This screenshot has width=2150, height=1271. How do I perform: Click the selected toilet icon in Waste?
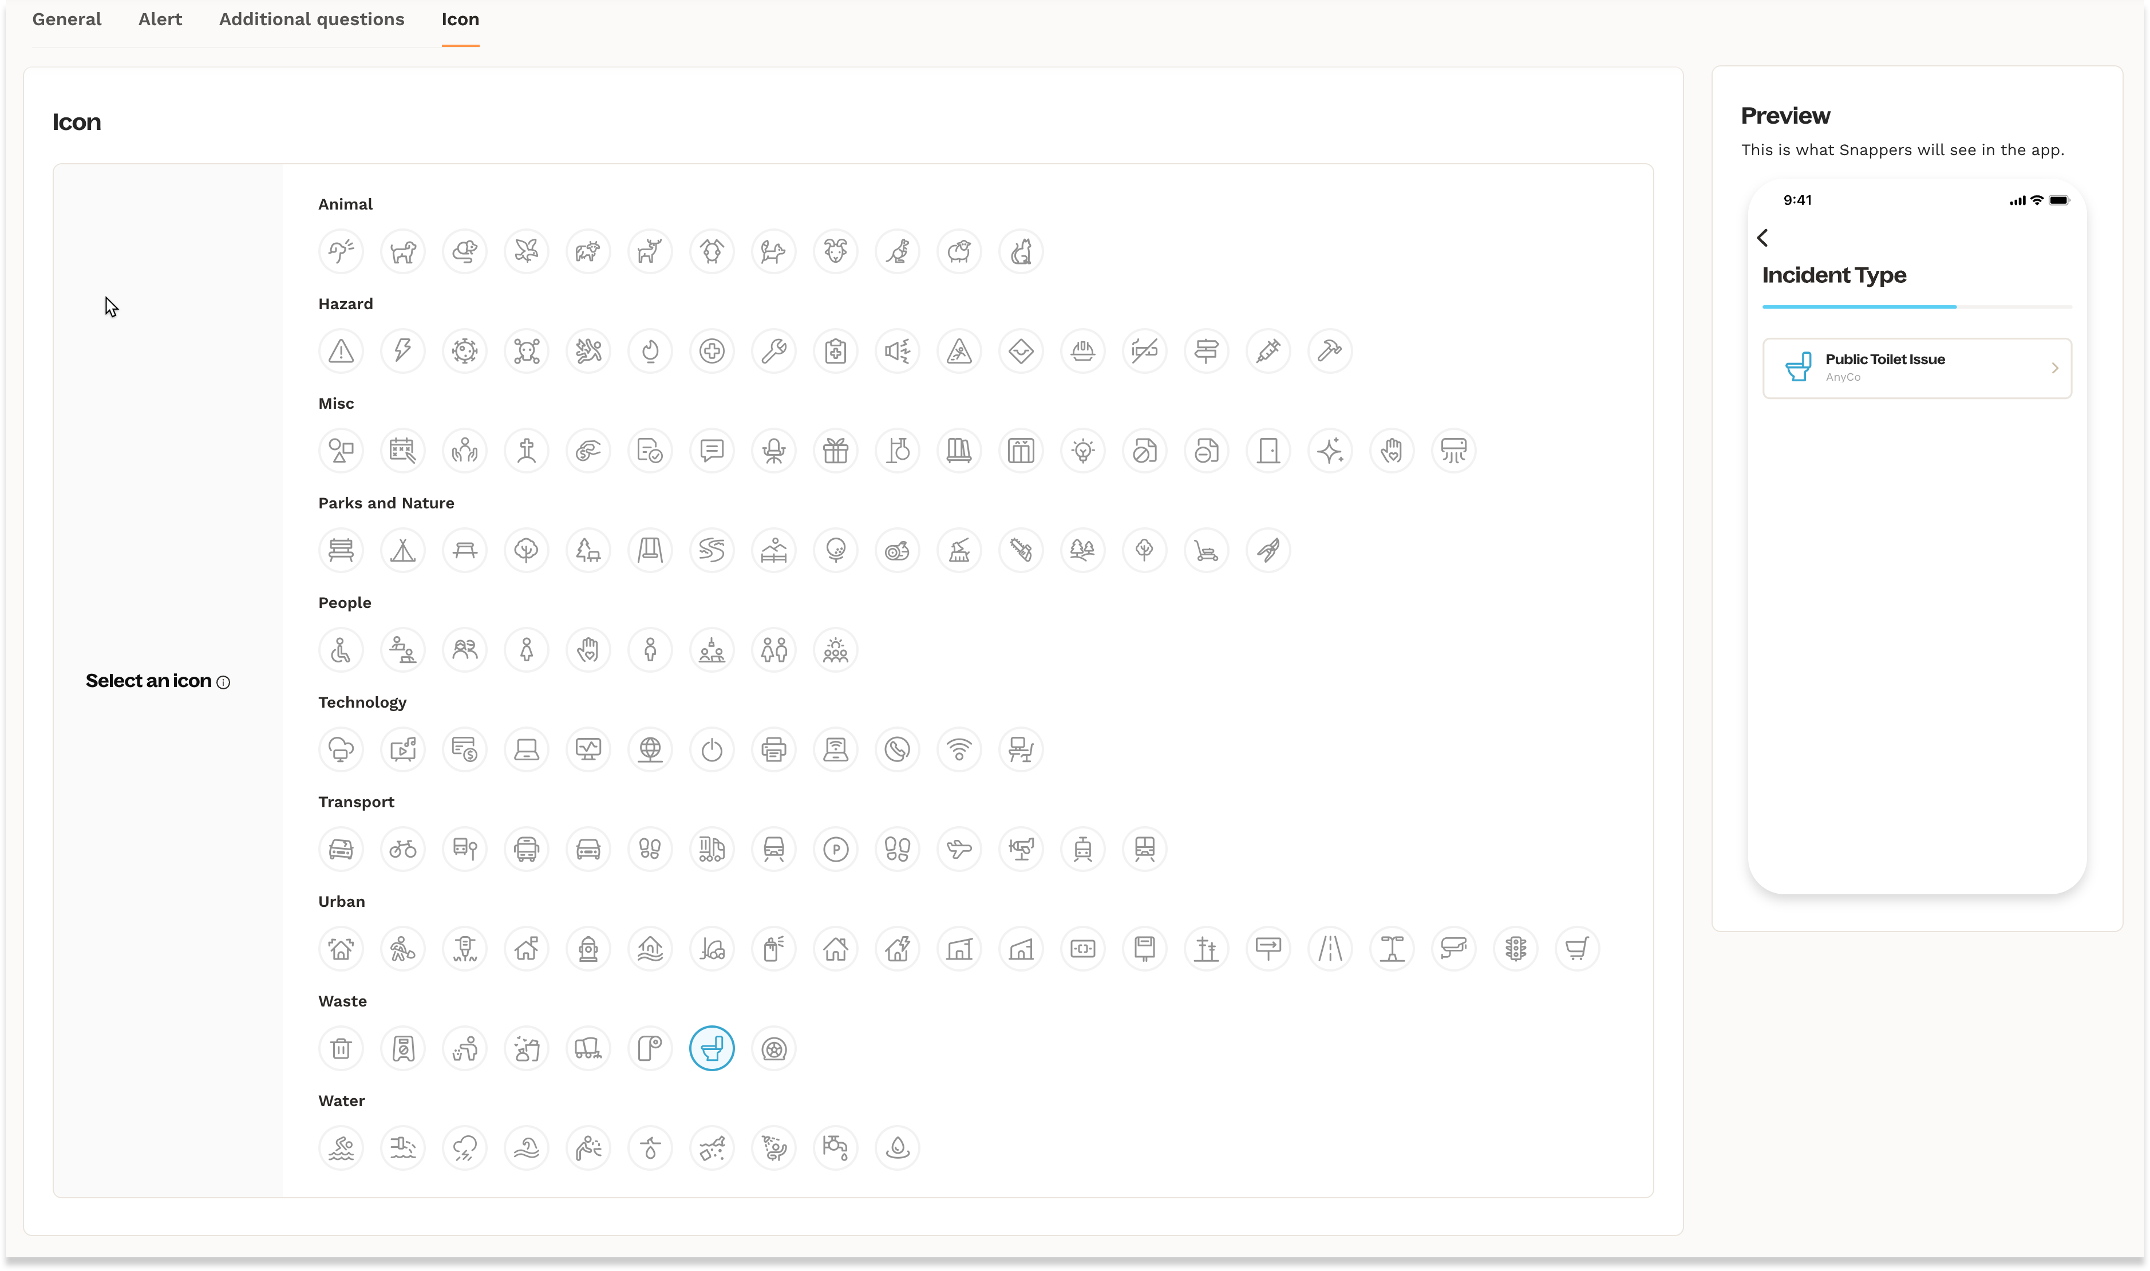[x=712, y=1048]
